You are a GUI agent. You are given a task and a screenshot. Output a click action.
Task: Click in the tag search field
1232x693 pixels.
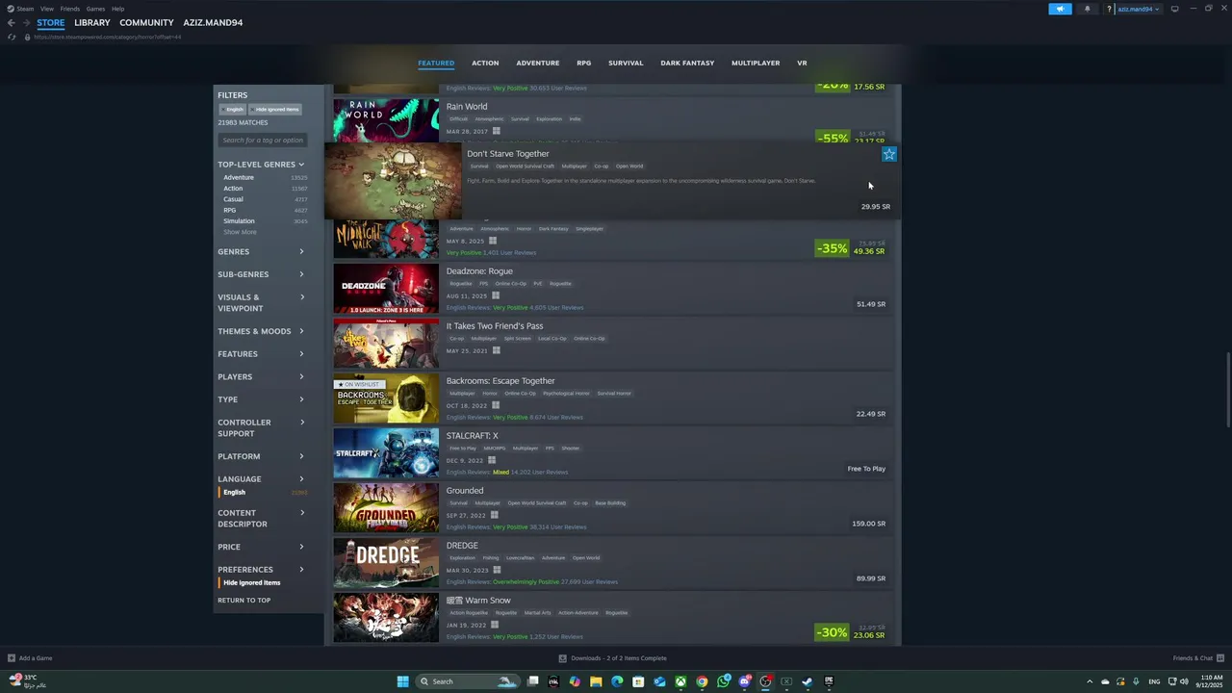pyautogui.click(x=263, y=141)
